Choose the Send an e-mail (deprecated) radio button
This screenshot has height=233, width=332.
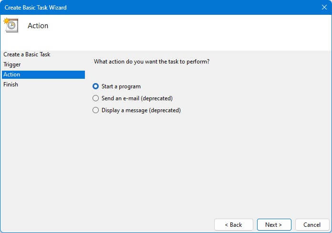[x=95, y=98]
